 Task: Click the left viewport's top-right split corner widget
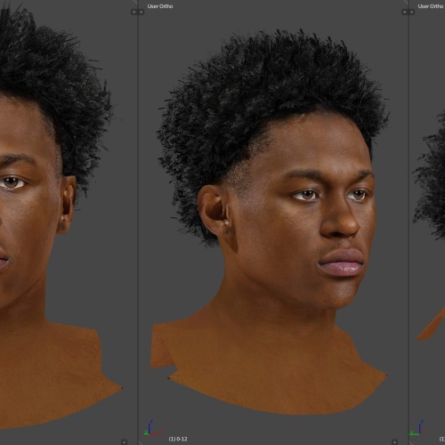point(135,2)
